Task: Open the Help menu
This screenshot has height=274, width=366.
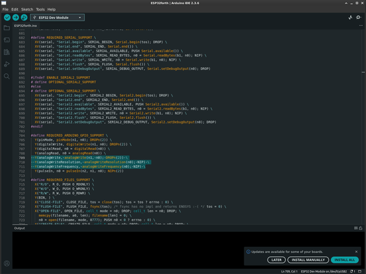Action: [52, 9]
